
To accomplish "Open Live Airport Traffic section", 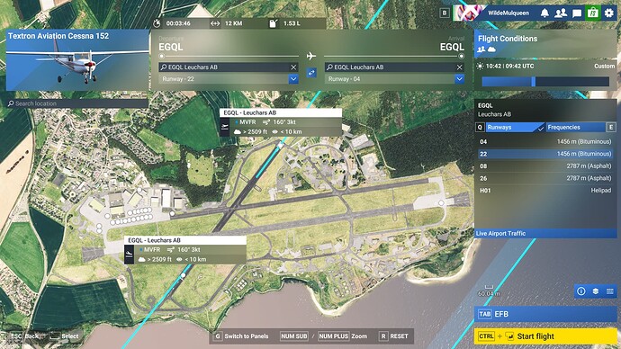I will (x=545, y=234).
